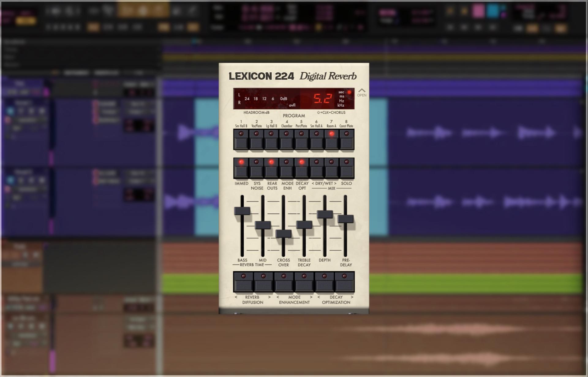Screen dimensions: 588x377
Task: Toggle the MODE ENH button
Action: pyautogui.click(x=286, y=168)
